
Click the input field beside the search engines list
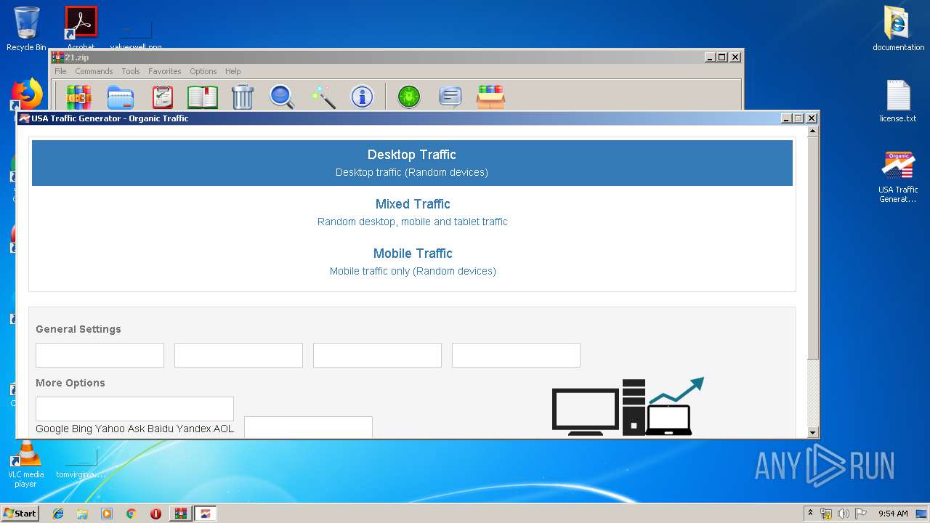pos(308,427)
